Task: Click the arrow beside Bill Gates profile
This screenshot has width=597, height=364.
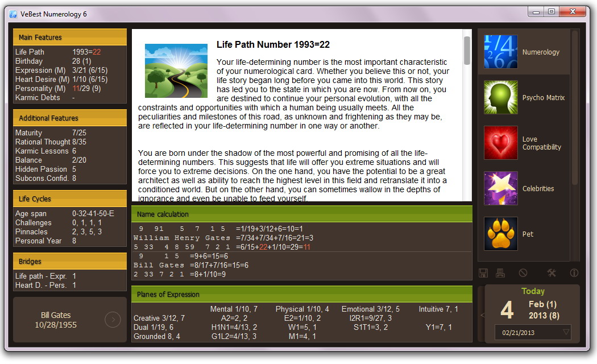Action: point(113,320)
